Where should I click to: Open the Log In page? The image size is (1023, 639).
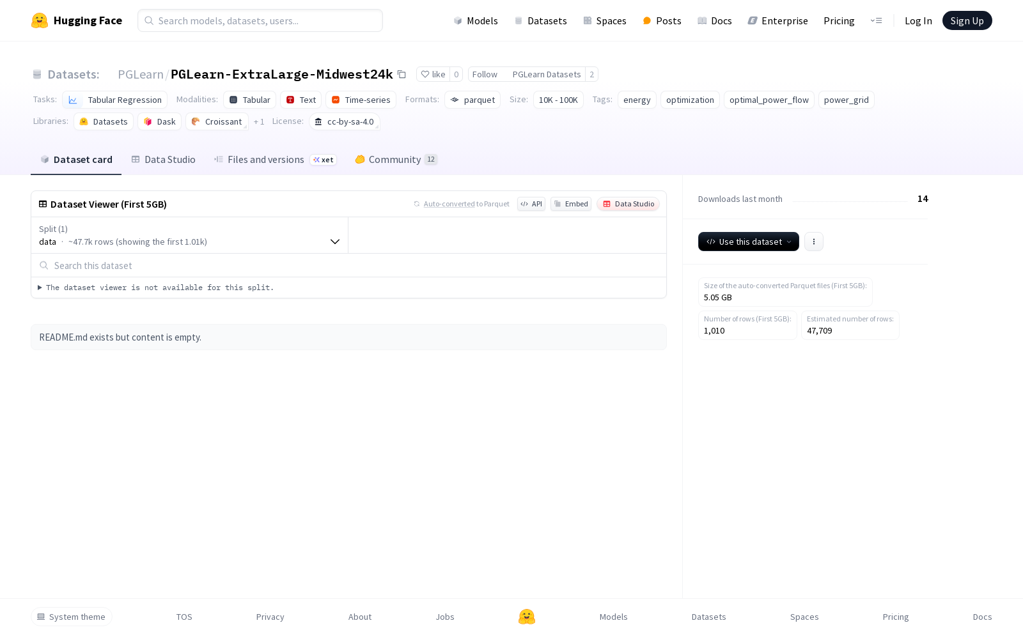click(x=918, y=20)
